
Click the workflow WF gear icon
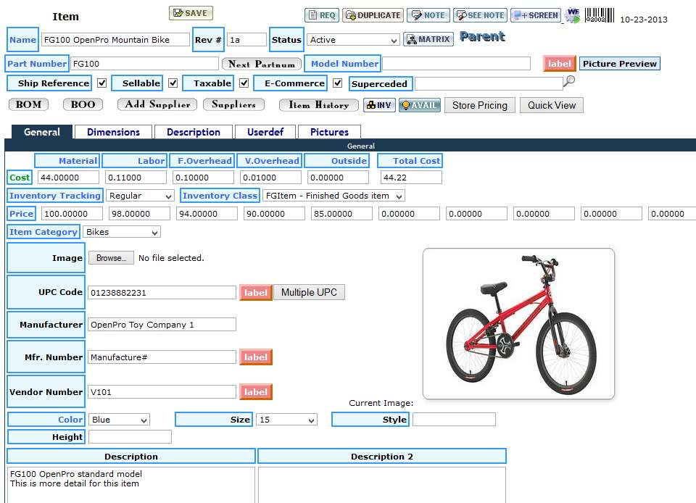click(573, 15)
